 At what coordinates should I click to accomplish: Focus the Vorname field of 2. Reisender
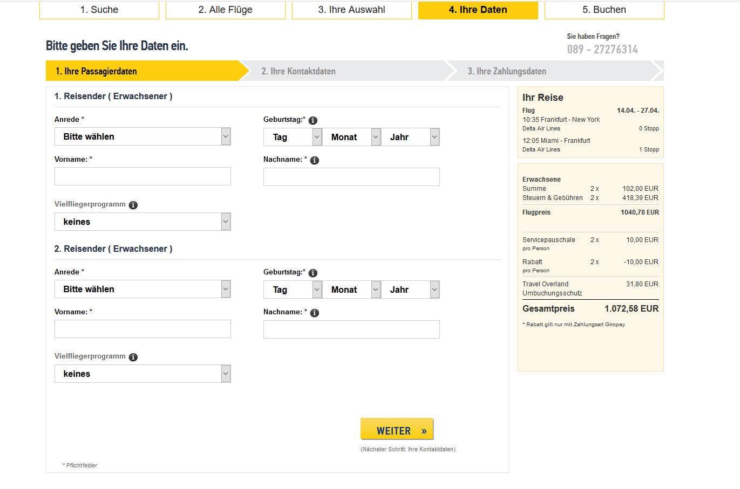(142, 329)
